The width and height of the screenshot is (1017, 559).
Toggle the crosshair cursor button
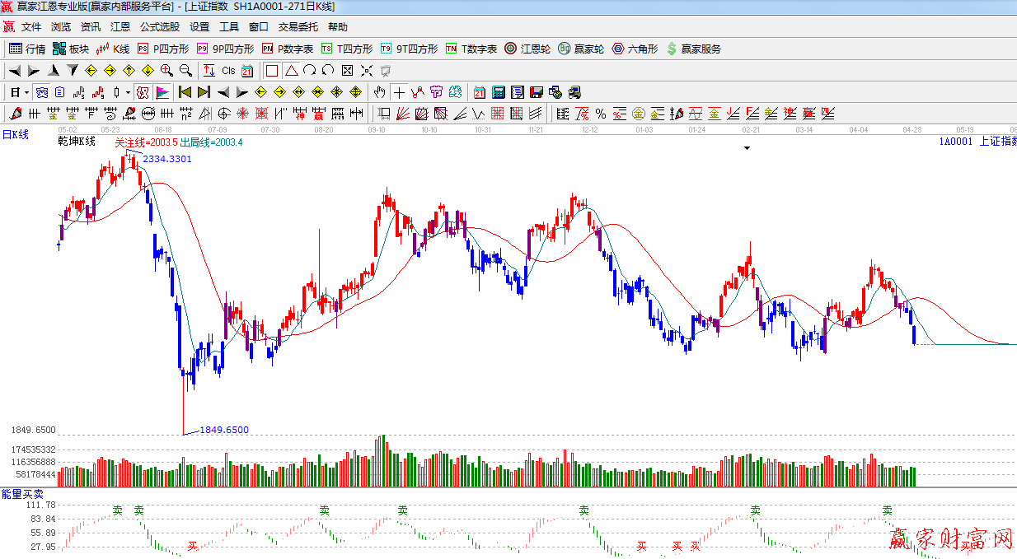point(399,92)
